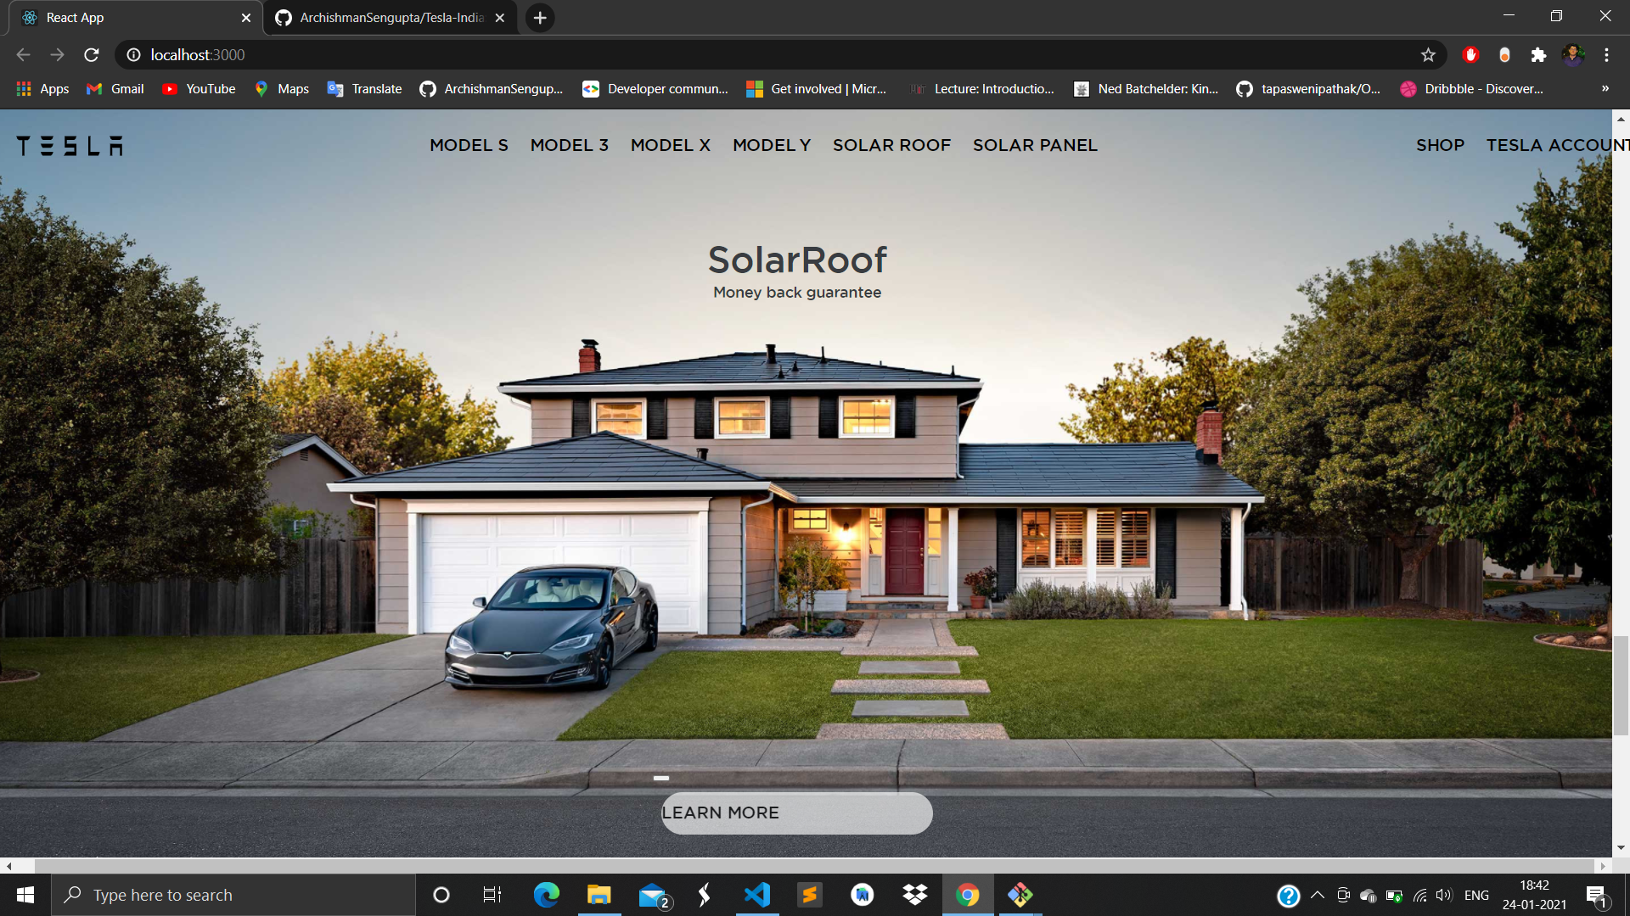
Task: Click the vertical page scrollbar thumb
Action: tap(1621, 684)
